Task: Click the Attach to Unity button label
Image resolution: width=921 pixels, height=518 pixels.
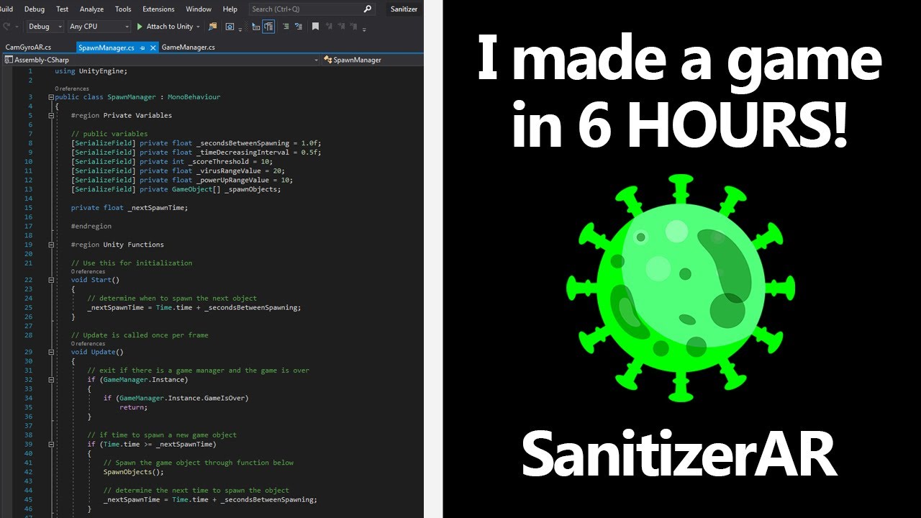Action: (170, 27)
